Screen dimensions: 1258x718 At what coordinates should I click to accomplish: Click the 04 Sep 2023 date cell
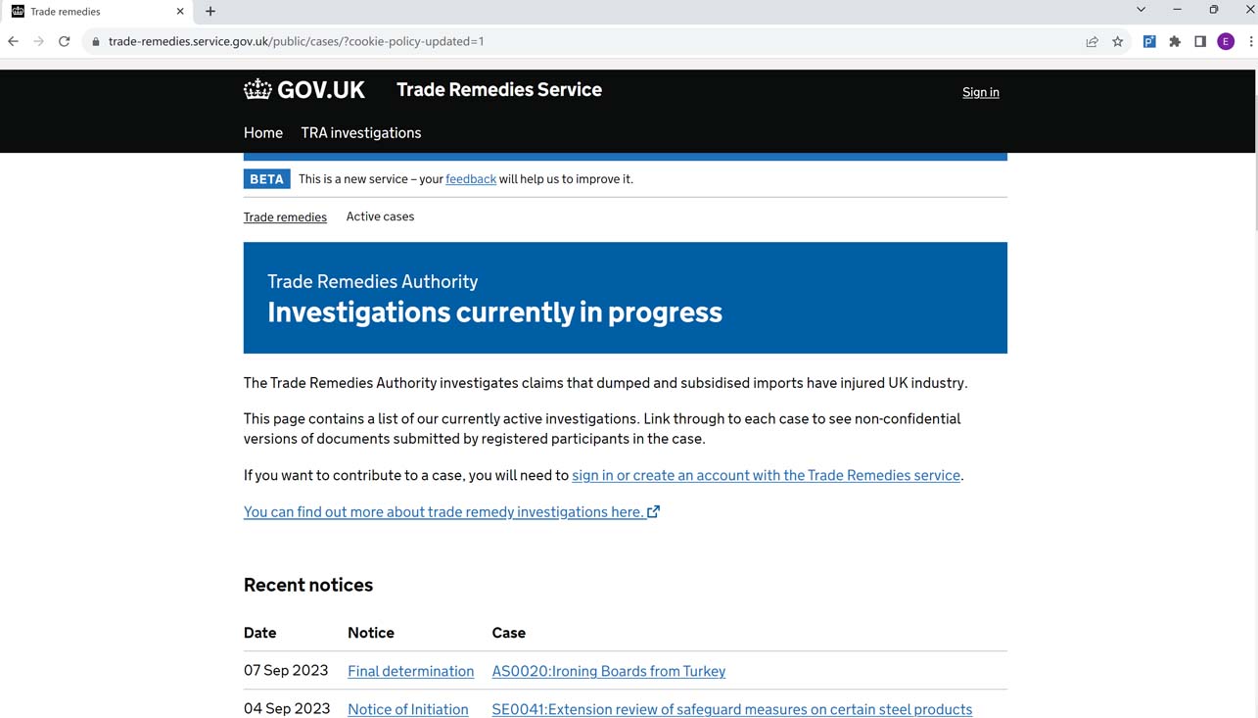tap(287, 708)
